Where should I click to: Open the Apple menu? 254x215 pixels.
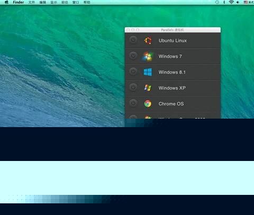pyautogui.click(x=6, y=2)
